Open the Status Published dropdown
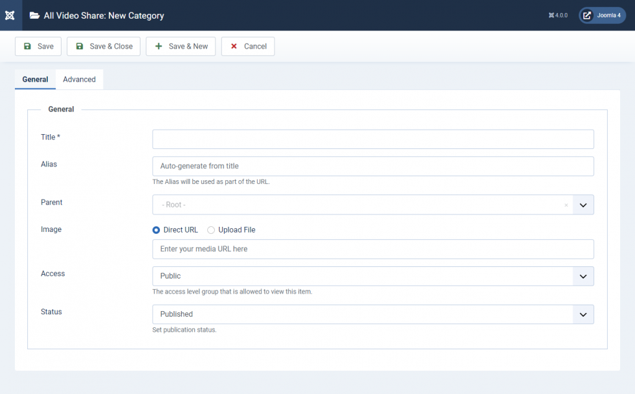Viewport: 635px width, 394px height. (x=373, y=314)
